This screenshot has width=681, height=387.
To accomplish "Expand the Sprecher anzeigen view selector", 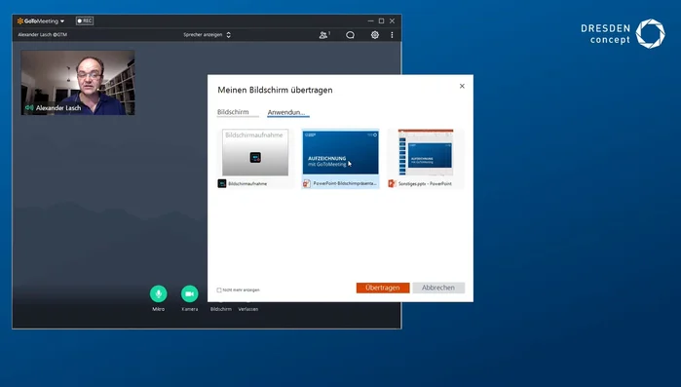I will (x=207, y=35).
